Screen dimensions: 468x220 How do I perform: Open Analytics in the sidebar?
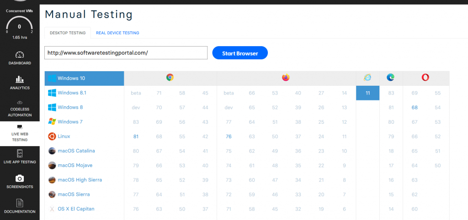(20, 82)
